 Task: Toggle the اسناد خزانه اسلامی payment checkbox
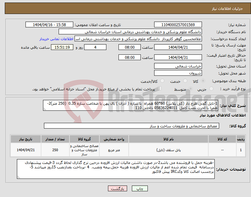[160, 88]
